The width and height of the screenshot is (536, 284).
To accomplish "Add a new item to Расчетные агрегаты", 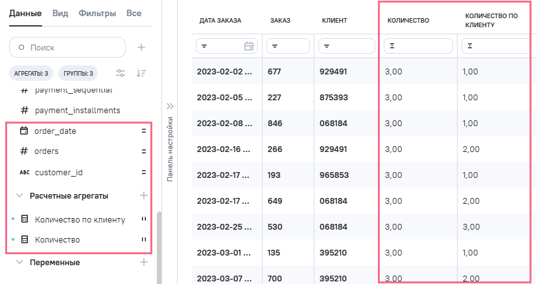I will (x=144, y=195).
